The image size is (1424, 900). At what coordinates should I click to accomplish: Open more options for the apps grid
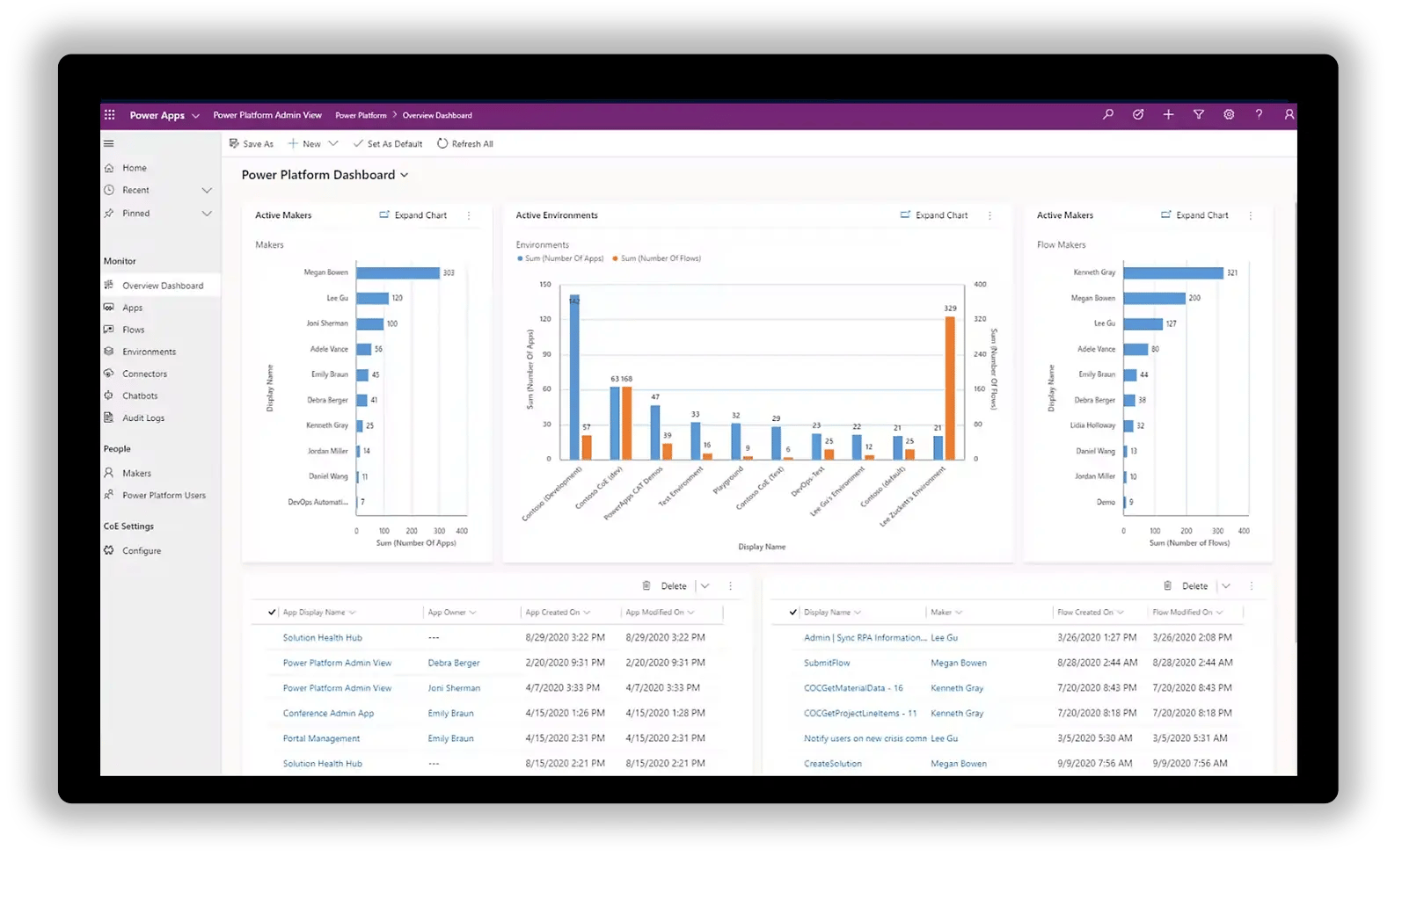pos(730,586)
